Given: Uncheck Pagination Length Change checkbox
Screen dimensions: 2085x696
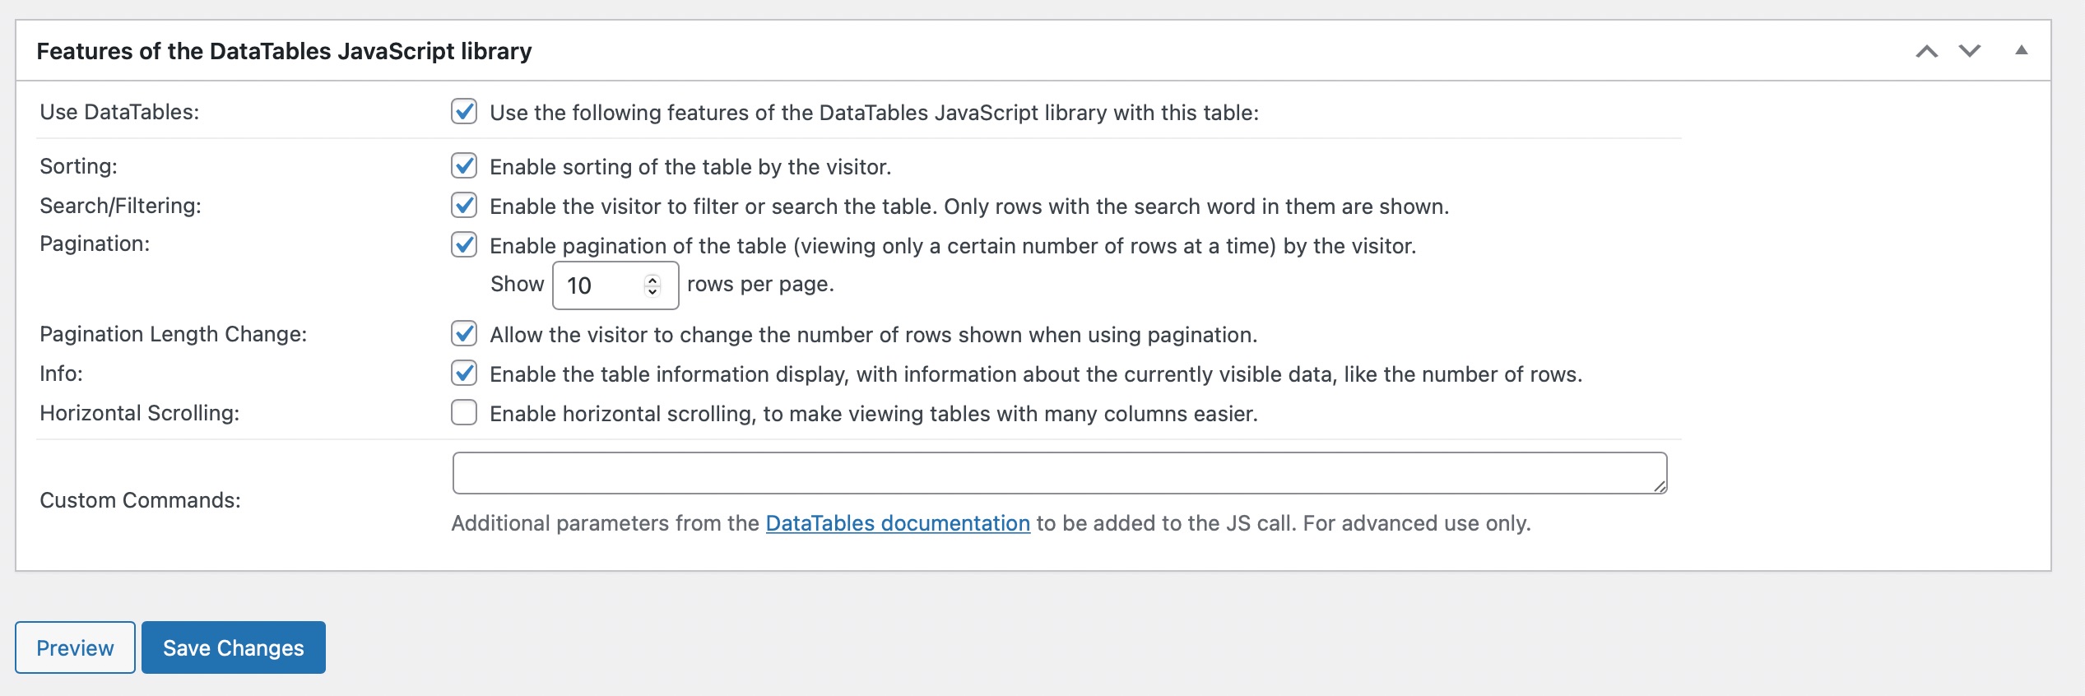Looking at the screenshot, I should tap(464, 333).
